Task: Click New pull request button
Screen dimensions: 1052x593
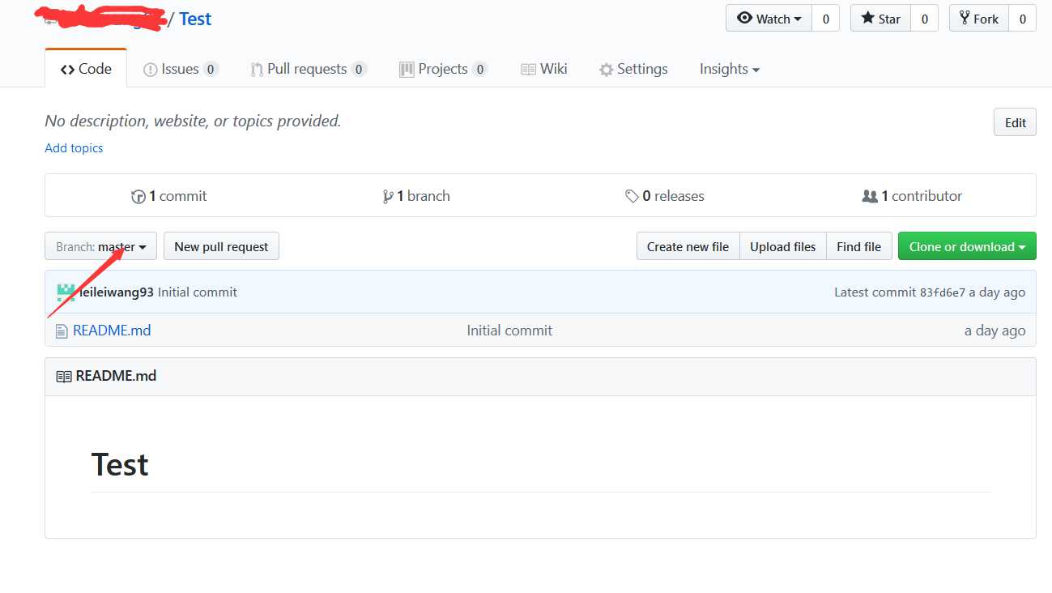Action: coord(221,246)
